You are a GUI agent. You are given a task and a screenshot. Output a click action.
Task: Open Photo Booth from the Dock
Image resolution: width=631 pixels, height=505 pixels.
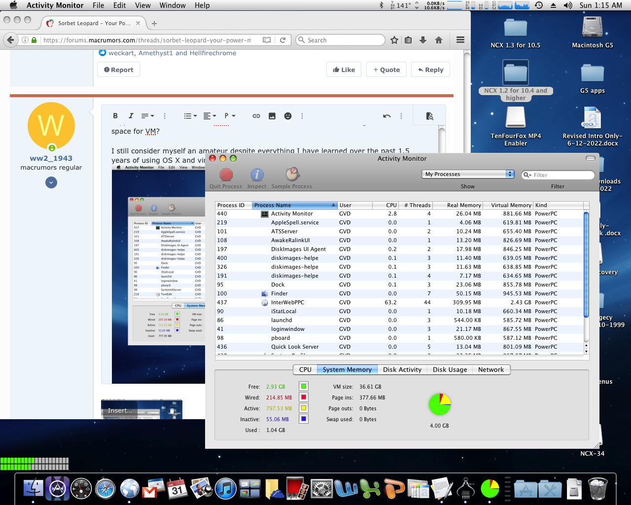297,488
